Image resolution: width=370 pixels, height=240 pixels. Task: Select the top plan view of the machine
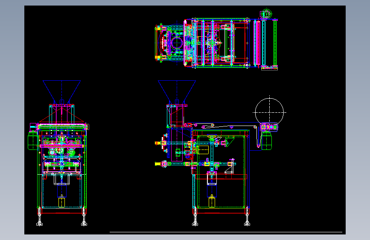pos(216,39)
